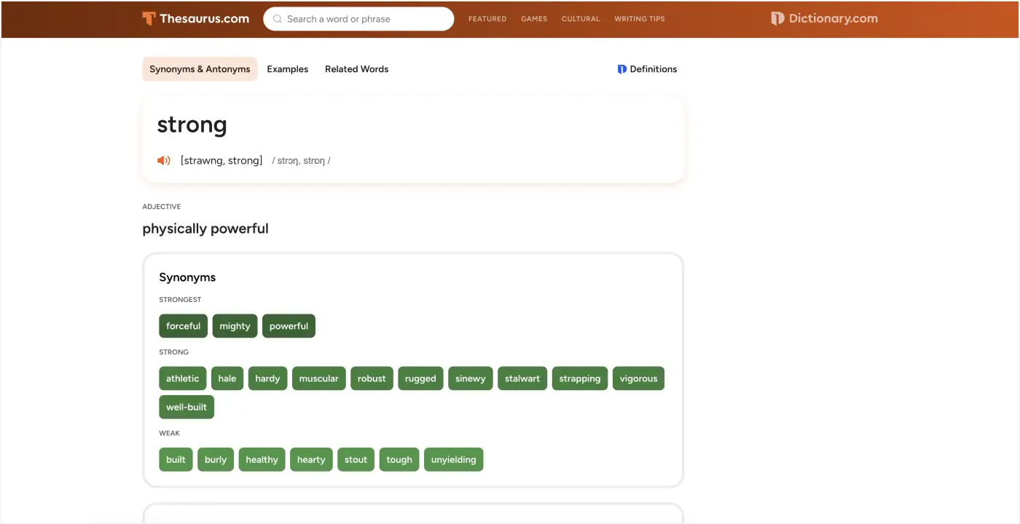The width and height of the screenshot is (1020, 524).
Task: Click the Definitions book icon
Action: (x=621, y=69)
